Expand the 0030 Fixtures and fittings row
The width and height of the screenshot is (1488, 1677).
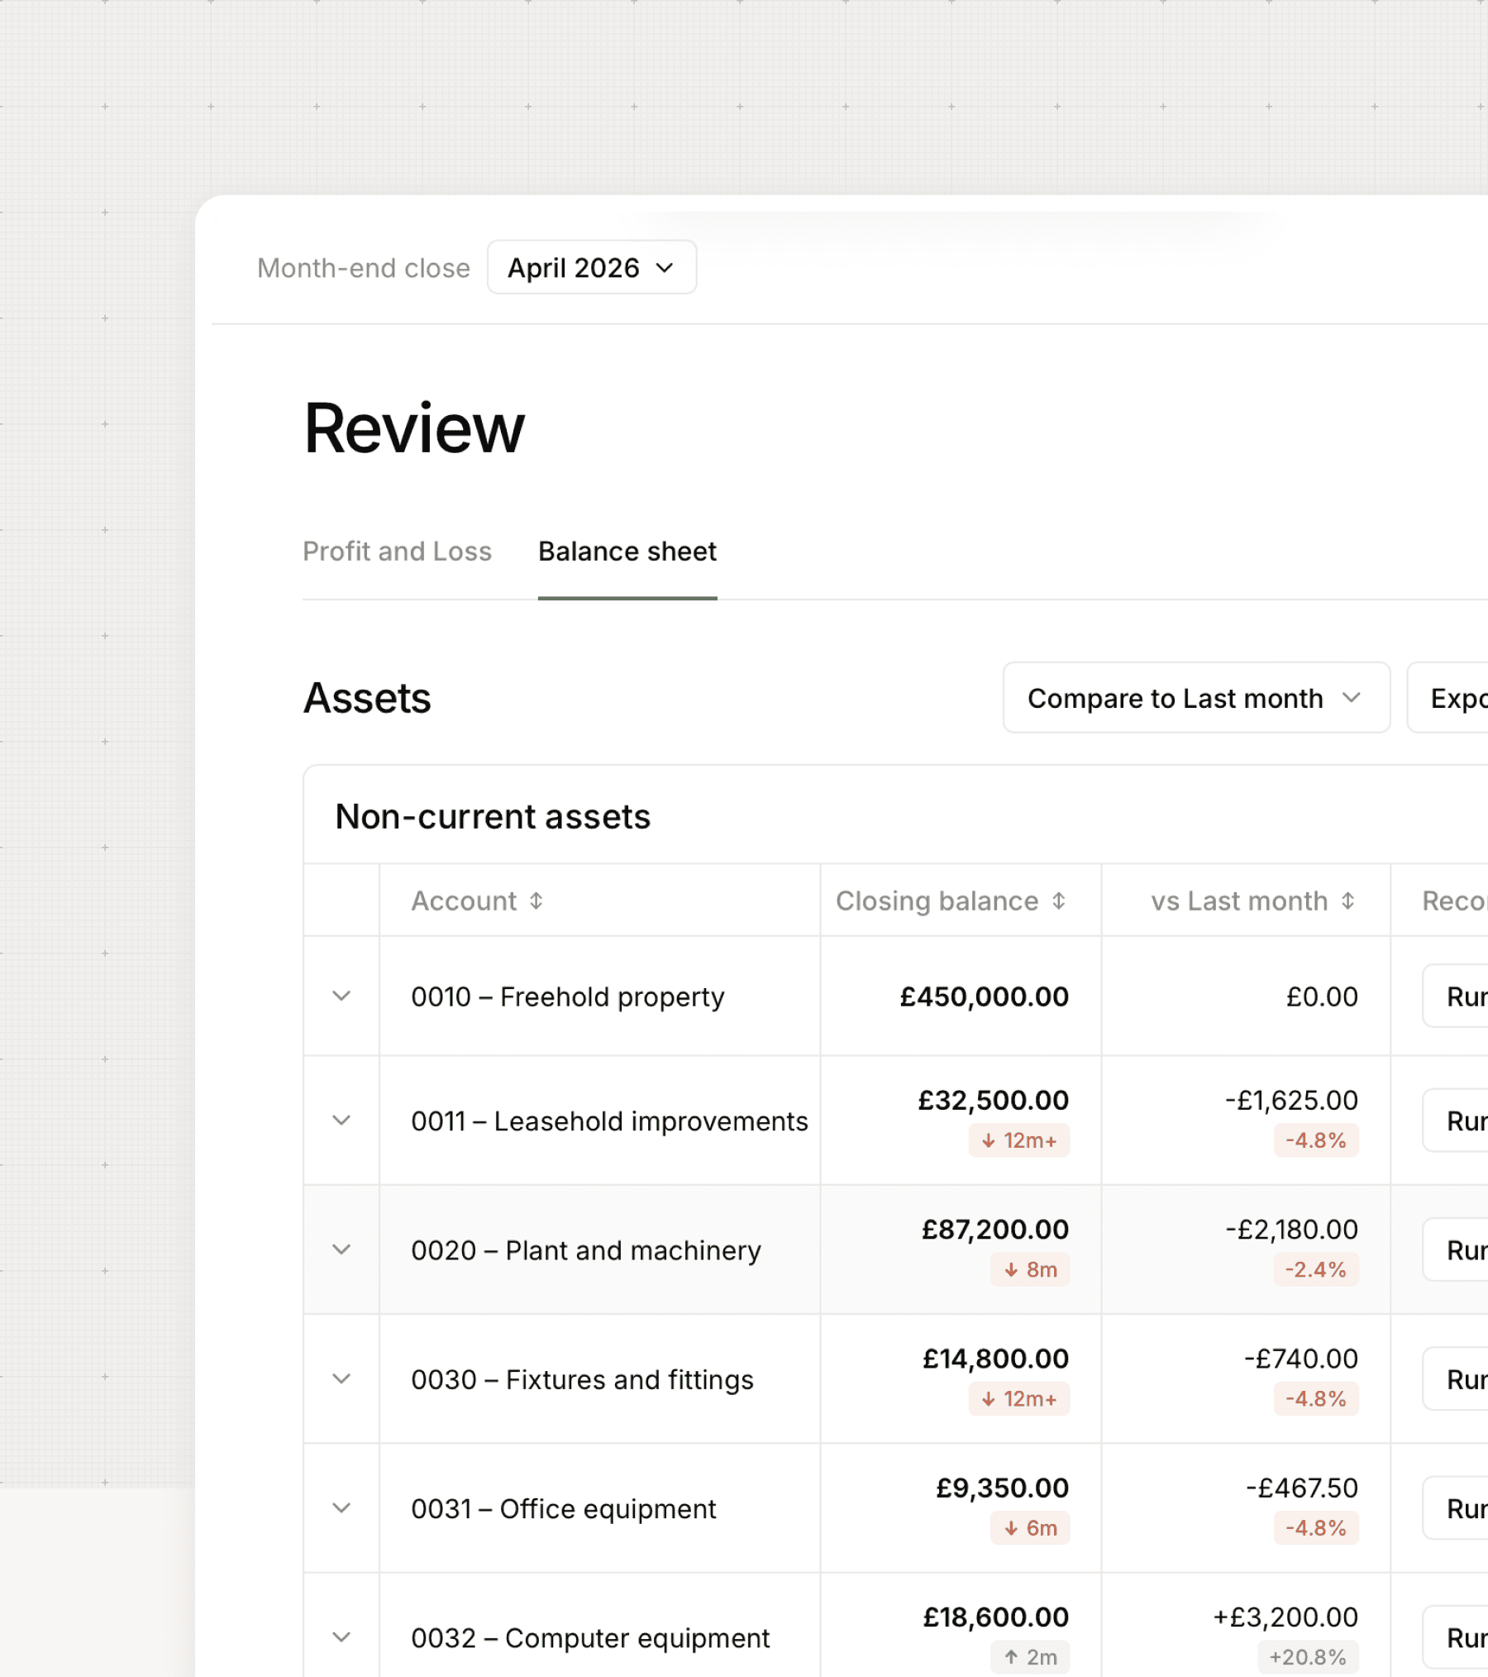pos(341,1378)
